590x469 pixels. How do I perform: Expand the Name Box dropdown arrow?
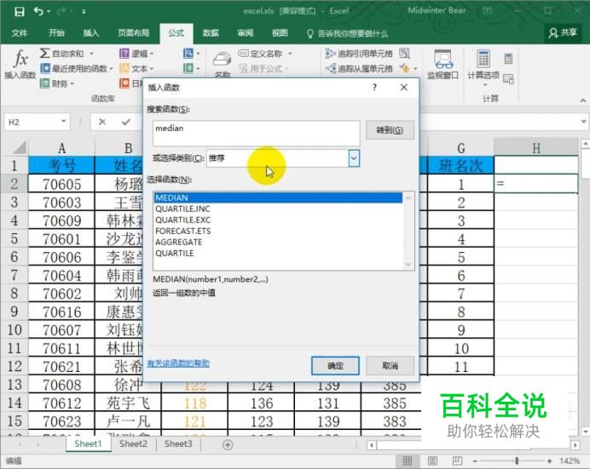64,122
